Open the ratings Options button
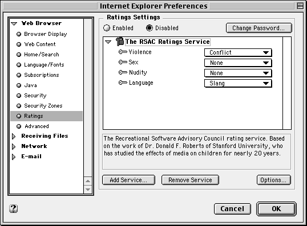Screen dimensions: 307x226 [x=274, y=180]
